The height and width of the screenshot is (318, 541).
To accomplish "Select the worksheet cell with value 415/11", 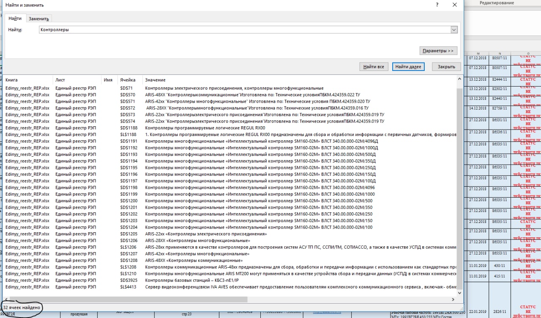I will (499, 276).
